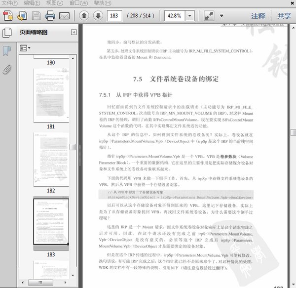The width and height of the screenshot is (296, 288).
Task: Click subheading 7.5.1 从 IRP 中获得 VPB 指针
Action: pos(136,95)
